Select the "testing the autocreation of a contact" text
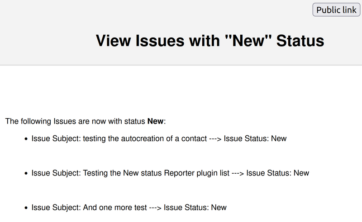This screenshot has width=362, height=222. 145,139
